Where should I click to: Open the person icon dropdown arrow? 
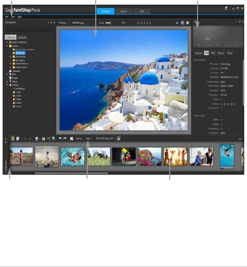40,139
